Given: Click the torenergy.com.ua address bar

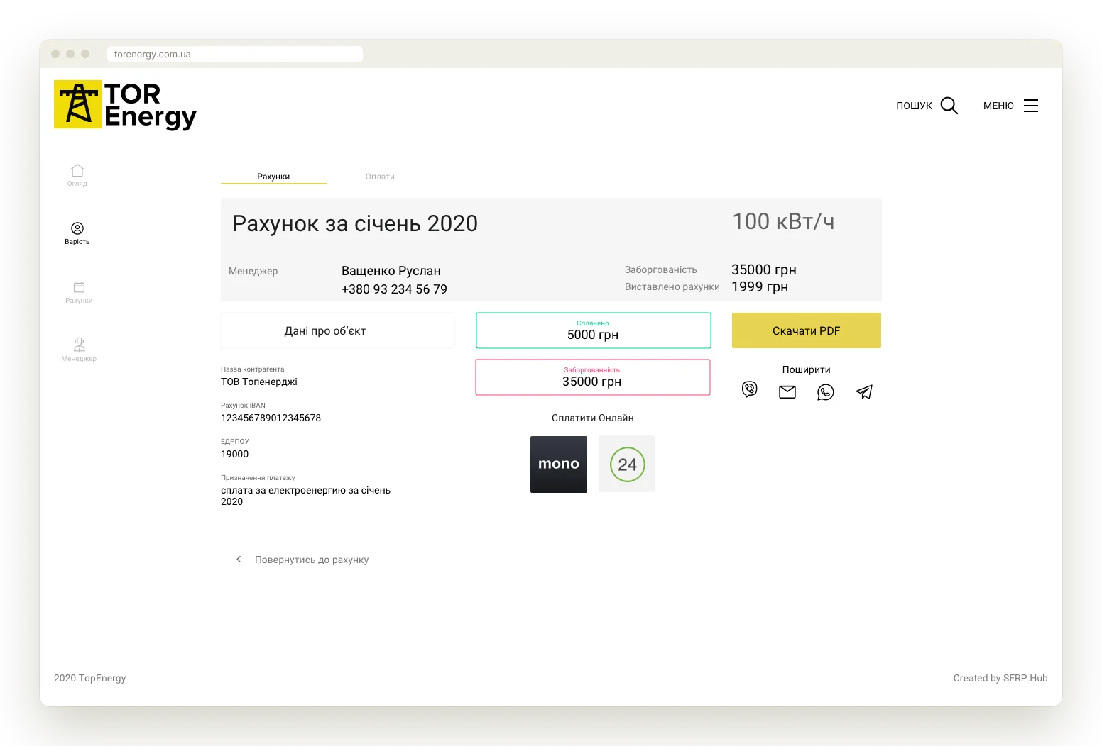Looking at the screenshot, I should [235, 54].
